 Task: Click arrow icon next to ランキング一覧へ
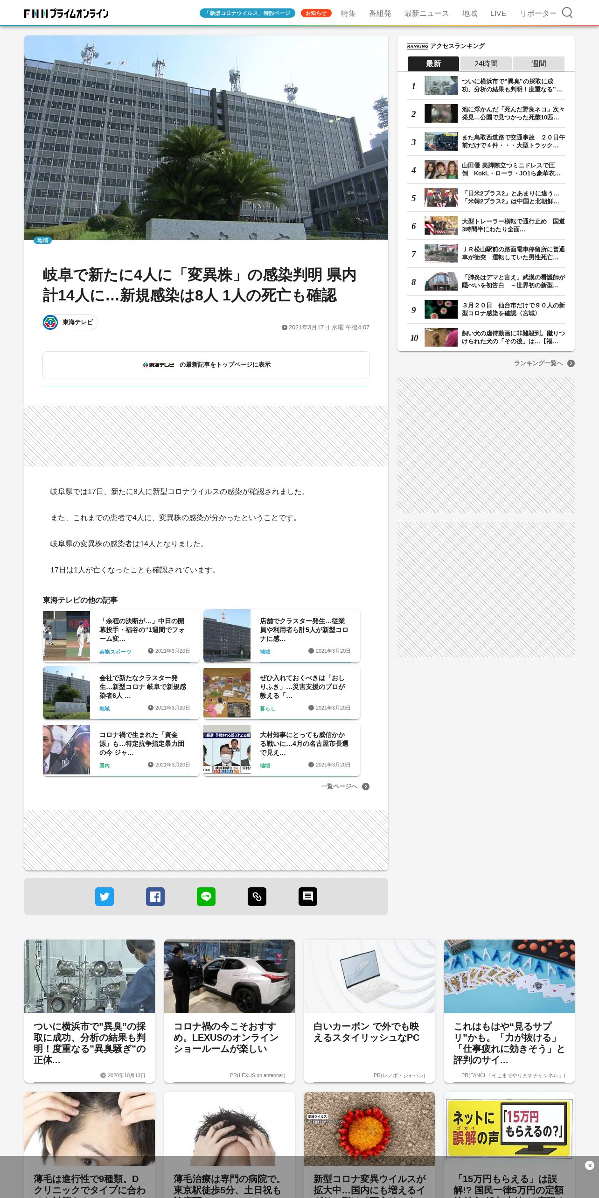click(x=571, y=363)
